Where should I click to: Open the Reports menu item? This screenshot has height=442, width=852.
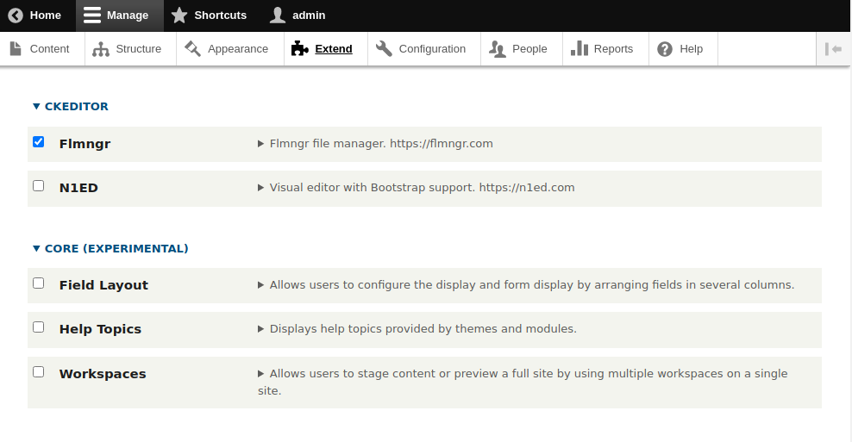point(605,49)
